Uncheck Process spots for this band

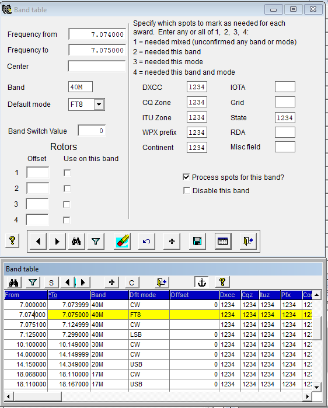(x=186, y=177)
